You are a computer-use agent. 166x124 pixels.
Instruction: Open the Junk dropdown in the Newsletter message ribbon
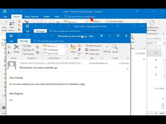[x=10, y=53]
